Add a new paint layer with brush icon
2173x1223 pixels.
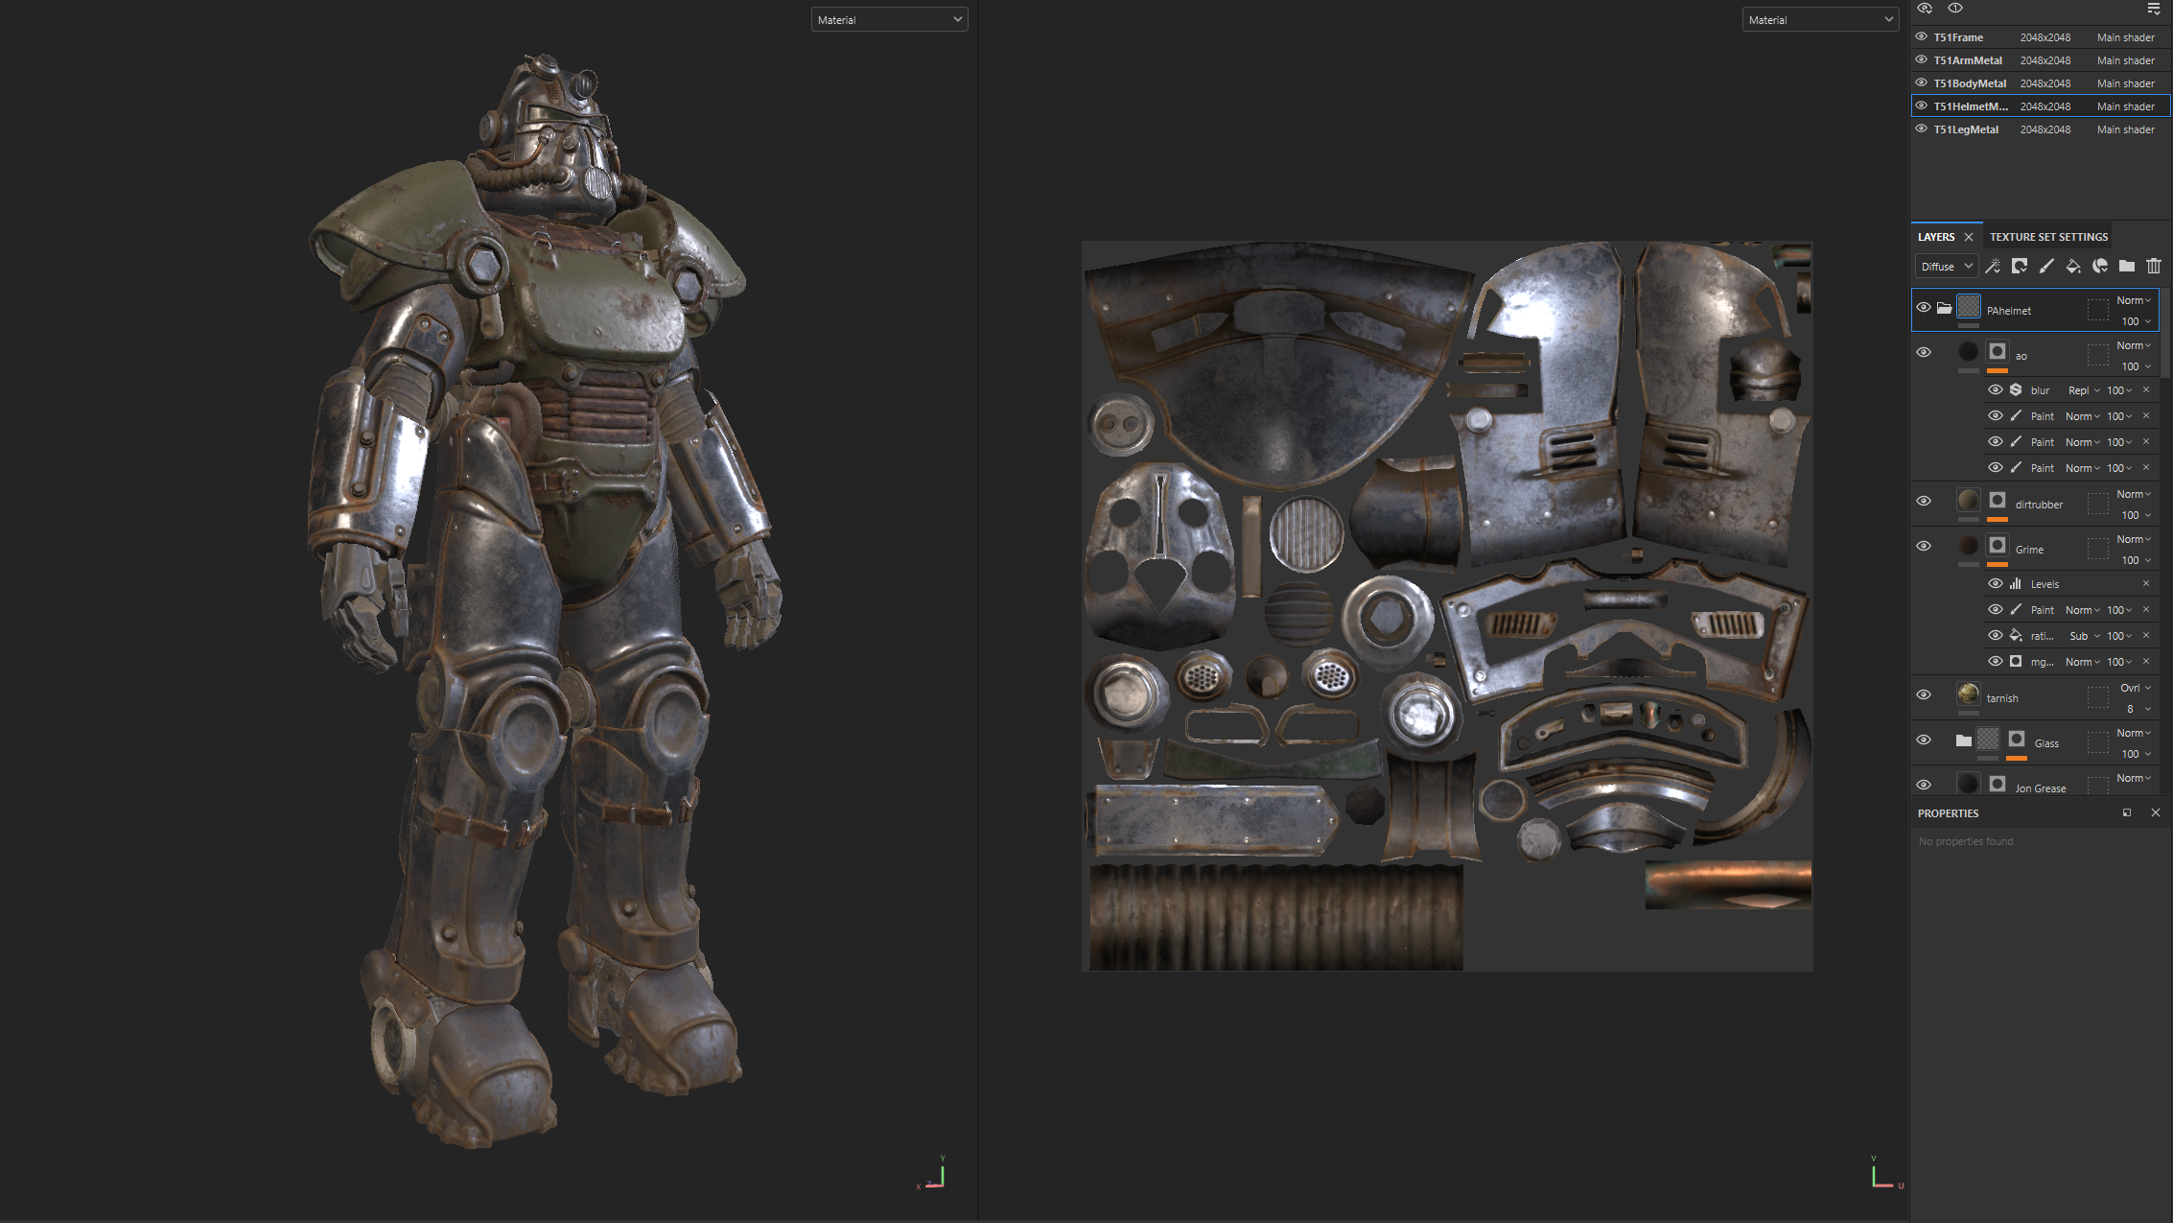[2046, 267]
